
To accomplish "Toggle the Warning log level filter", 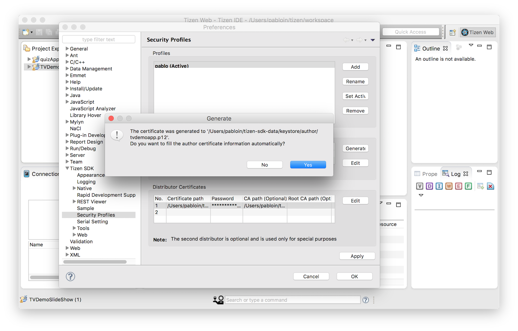I will click(449, 186).
